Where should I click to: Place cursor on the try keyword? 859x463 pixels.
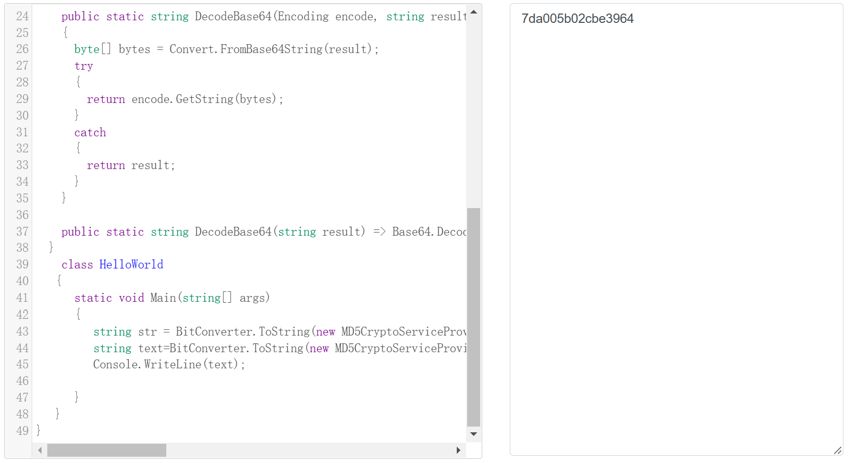(84, 66)
